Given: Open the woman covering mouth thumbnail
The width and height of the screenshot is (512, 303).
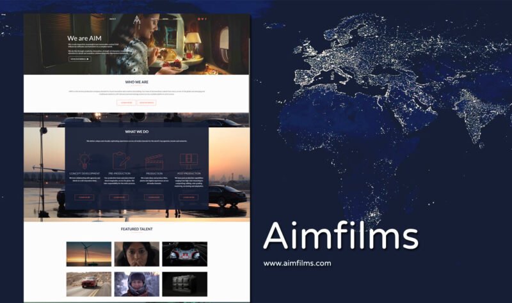Looking at the screenshot, I should point(136,254).
